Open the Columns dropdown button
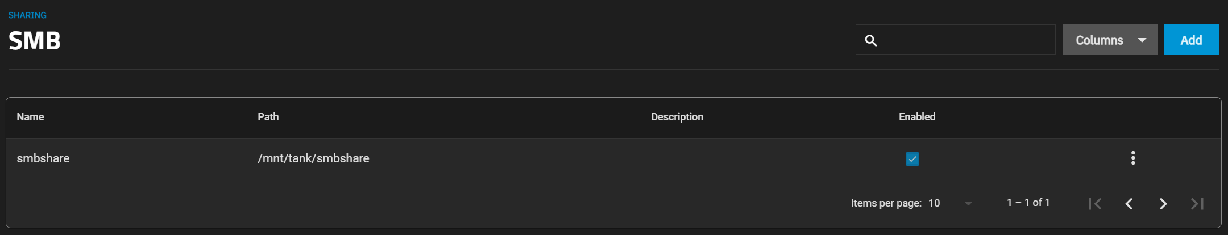Image resolution: width=1228 pixels, height=235 pixels. (x=1110, y=40)
